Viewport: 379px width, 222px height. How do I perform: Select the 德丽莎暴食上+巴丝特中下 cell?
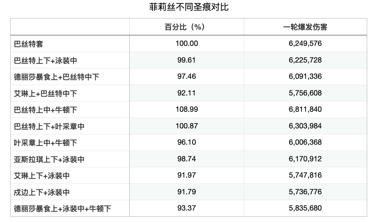pyautogui.click(x=57, y=77)
